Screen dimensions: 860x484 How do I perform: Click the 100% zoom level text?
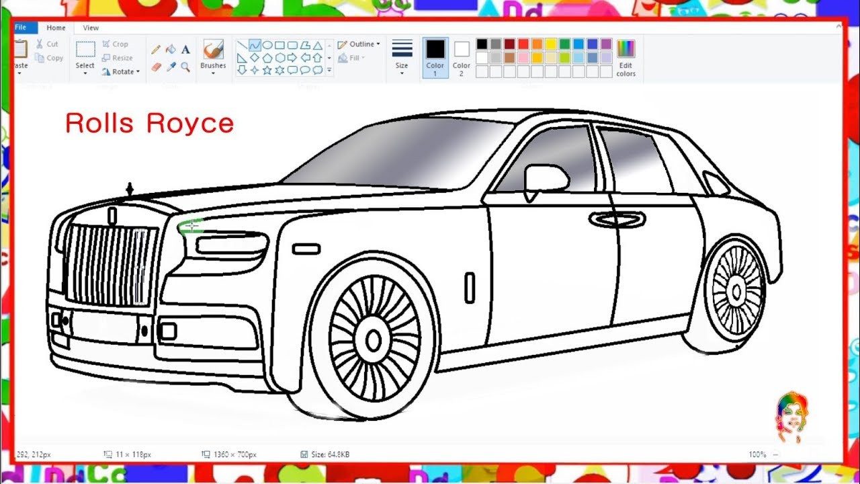tap(757, 455)
